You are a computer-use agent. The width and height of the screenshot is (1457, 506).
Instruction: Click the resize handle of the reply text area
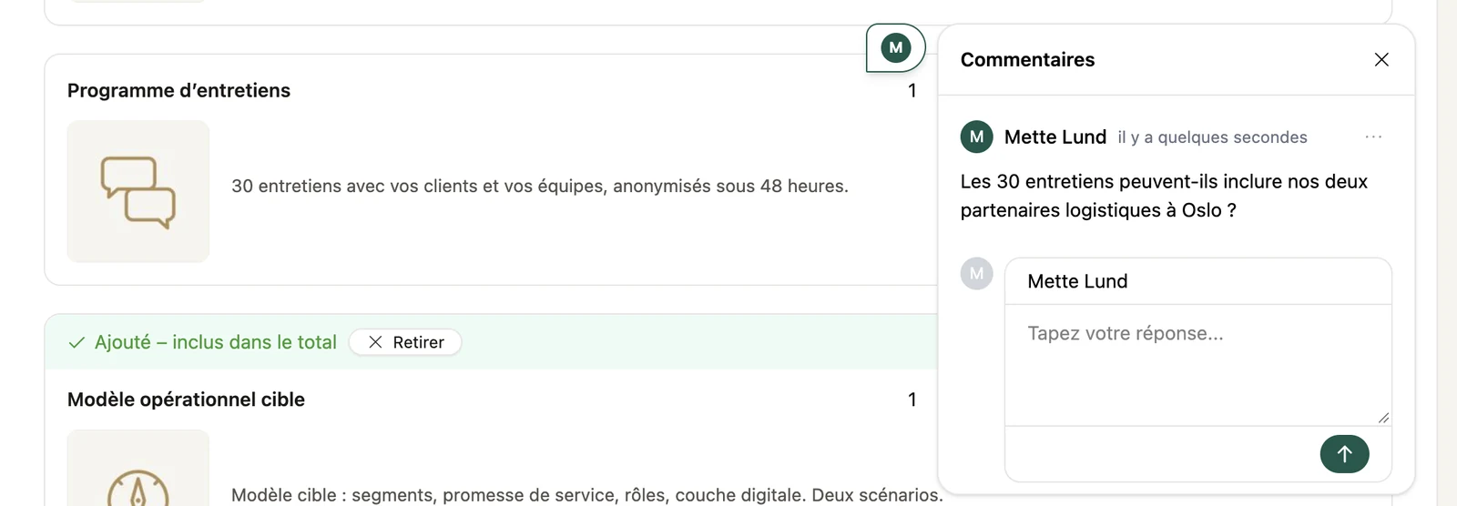click(x=1383, y=417)
